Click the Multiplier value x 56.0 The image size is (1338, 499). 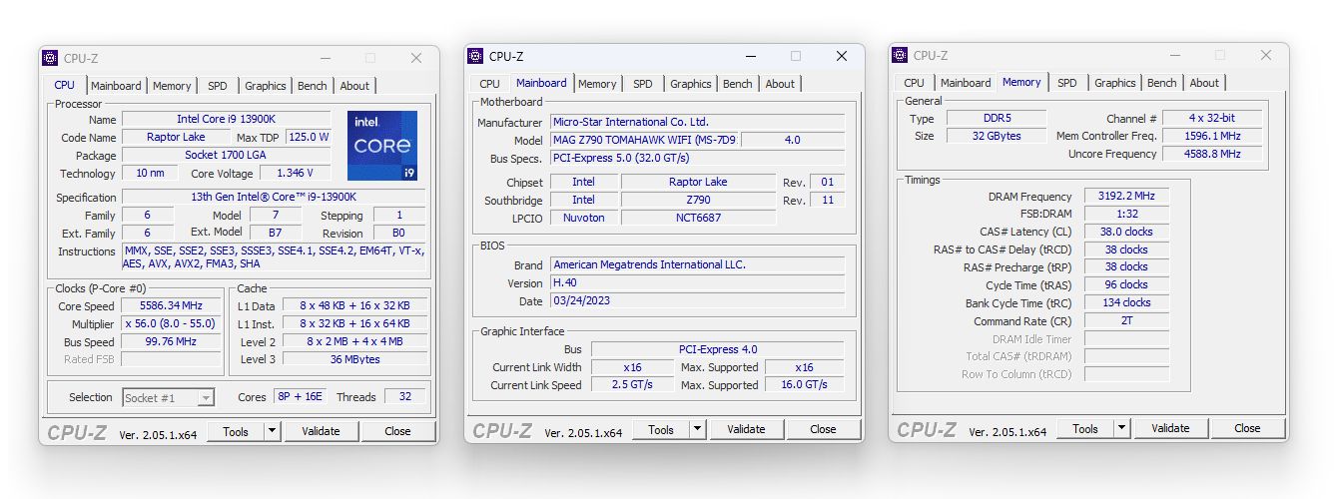click(172, 324)
